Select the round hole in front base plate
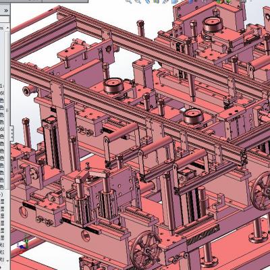Viewport: 270px width, 270px height. [x=85, y=236]
